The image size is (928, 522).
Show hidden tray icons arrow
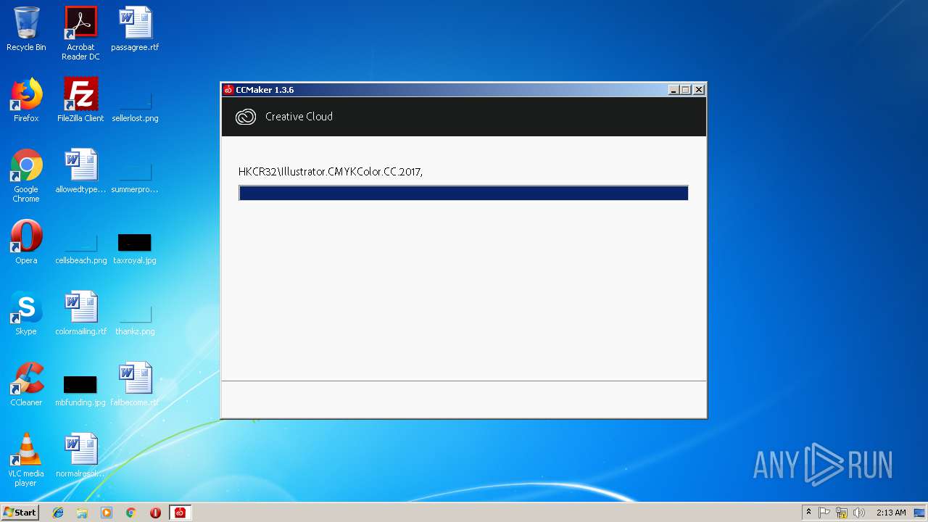(808, 513)
